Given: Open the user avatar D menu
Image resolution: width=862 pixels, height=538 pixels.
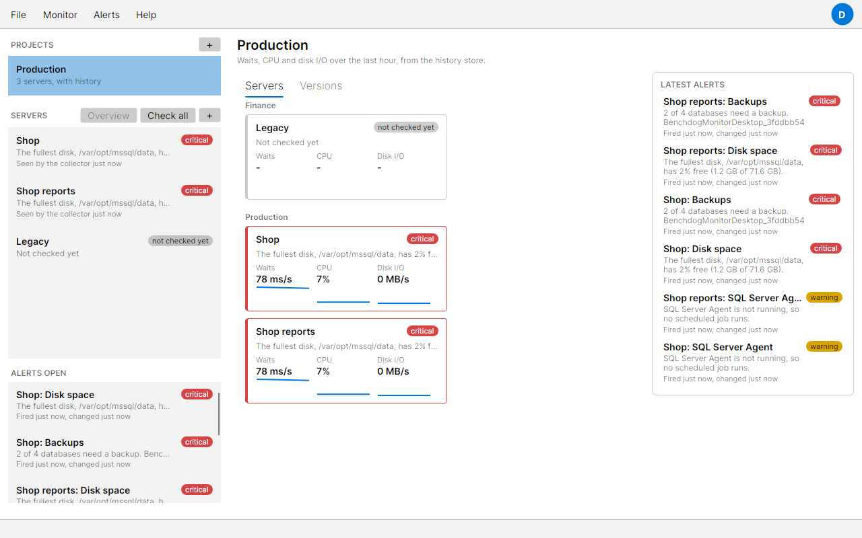Looking at the screenshot, I should 842,14.
